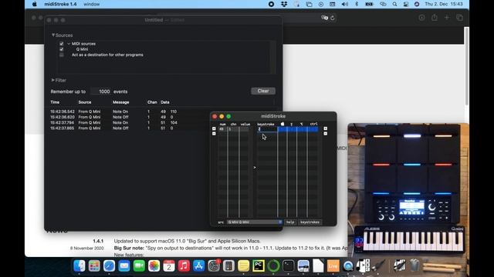Remove keystroke row with right minus button
Screen dimensions: 494x277
point(326,133)
